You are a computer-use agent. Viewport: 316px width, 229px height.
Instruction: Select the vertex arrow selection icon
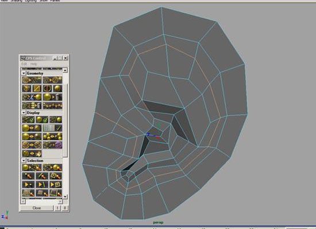point(28,176)
